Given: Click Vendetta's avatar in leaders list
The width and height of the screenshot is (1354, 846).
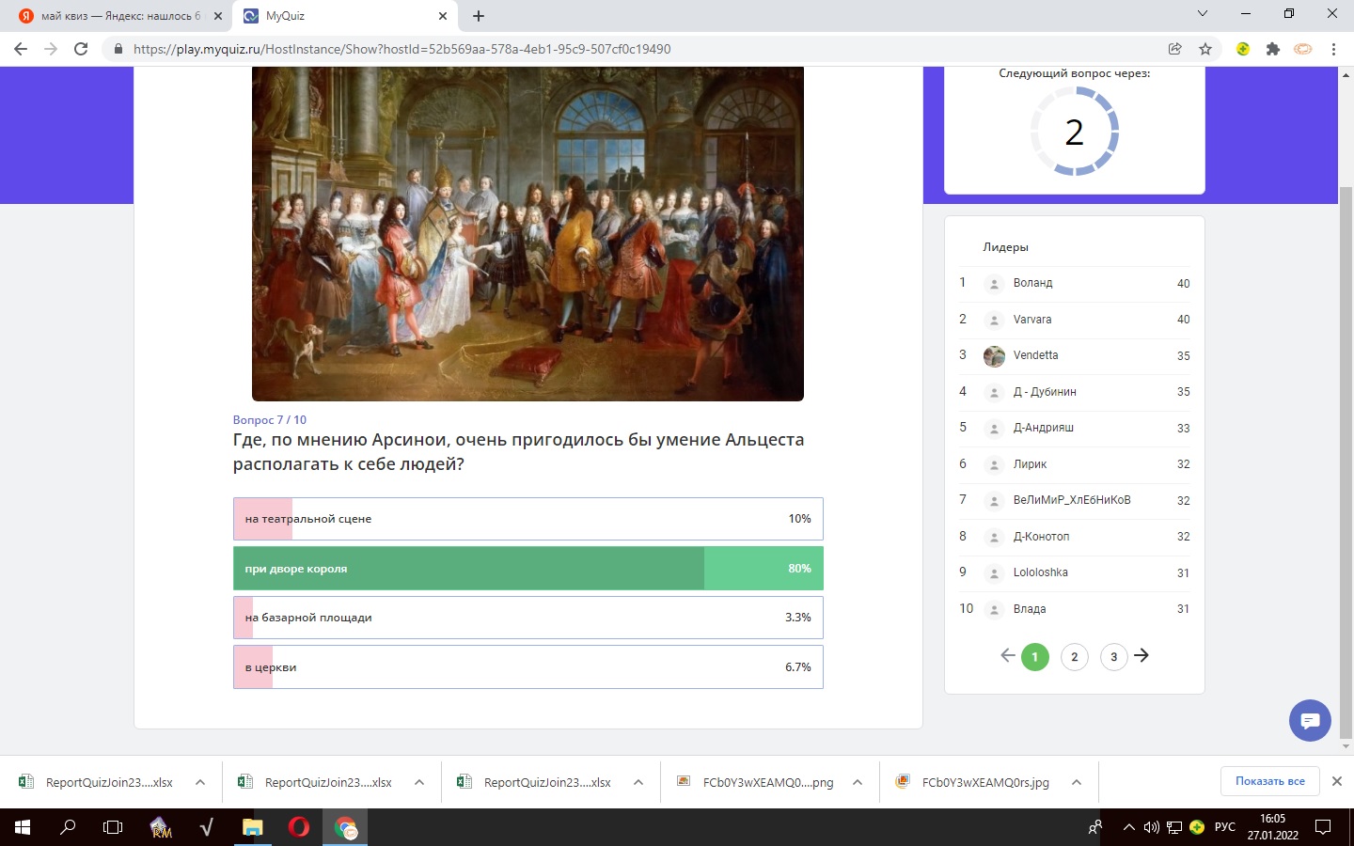Looking at the screenshot, I should coord(994,356).
